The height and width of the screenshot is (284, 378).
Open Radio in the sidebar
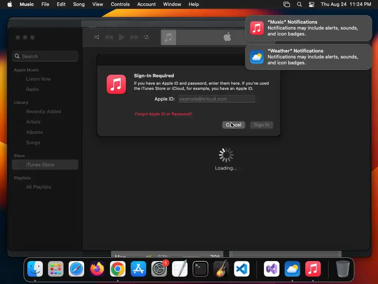point(32,89)
